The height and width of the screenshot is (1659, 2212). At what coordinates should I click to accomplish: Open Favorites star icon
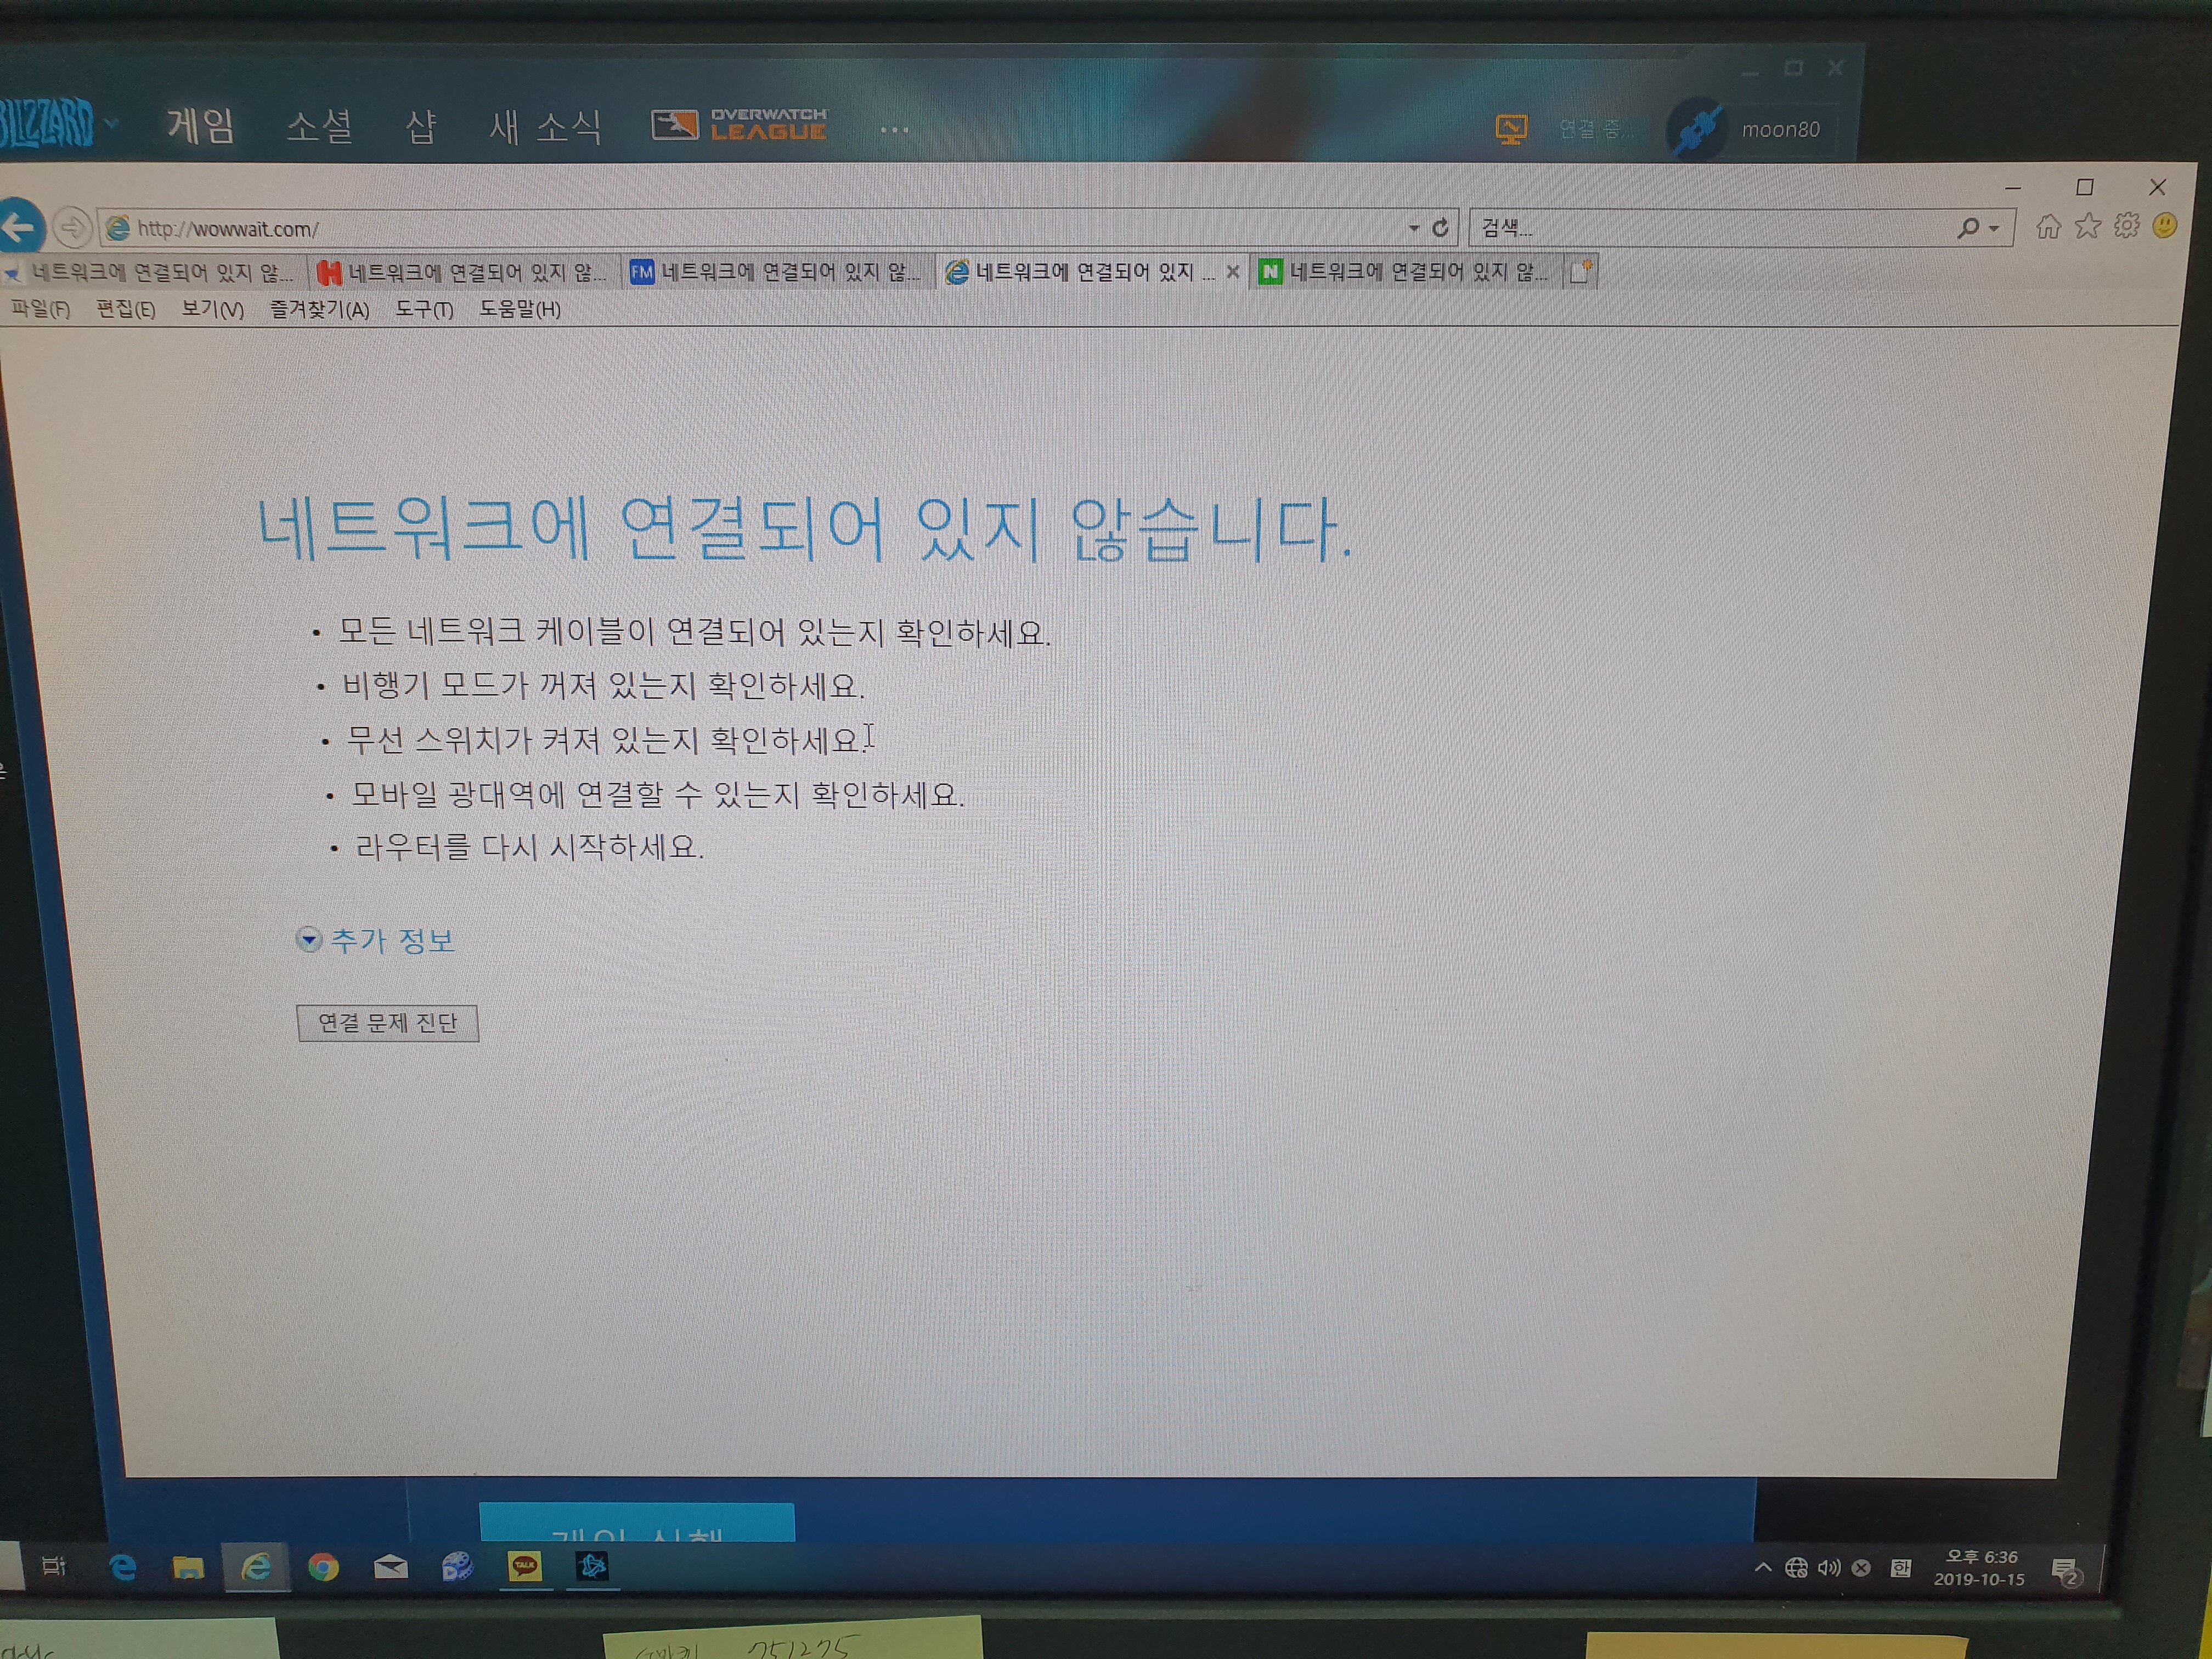2088,226
